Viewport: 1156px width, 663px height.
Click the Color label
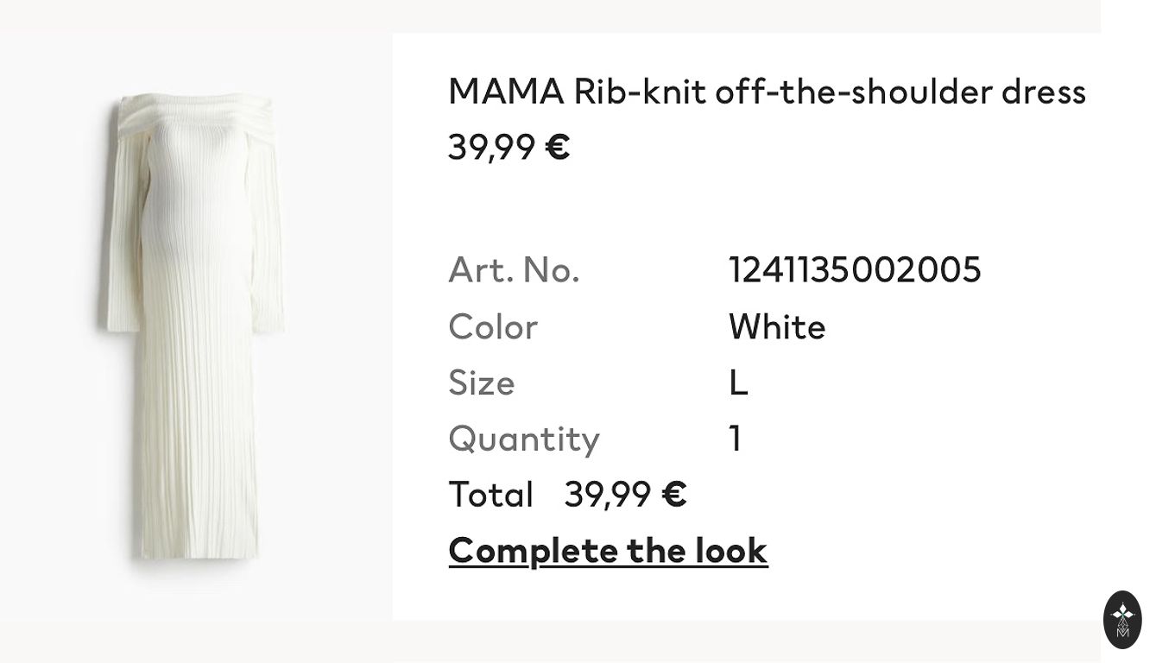pyautogui.click(x=493, y=327)
